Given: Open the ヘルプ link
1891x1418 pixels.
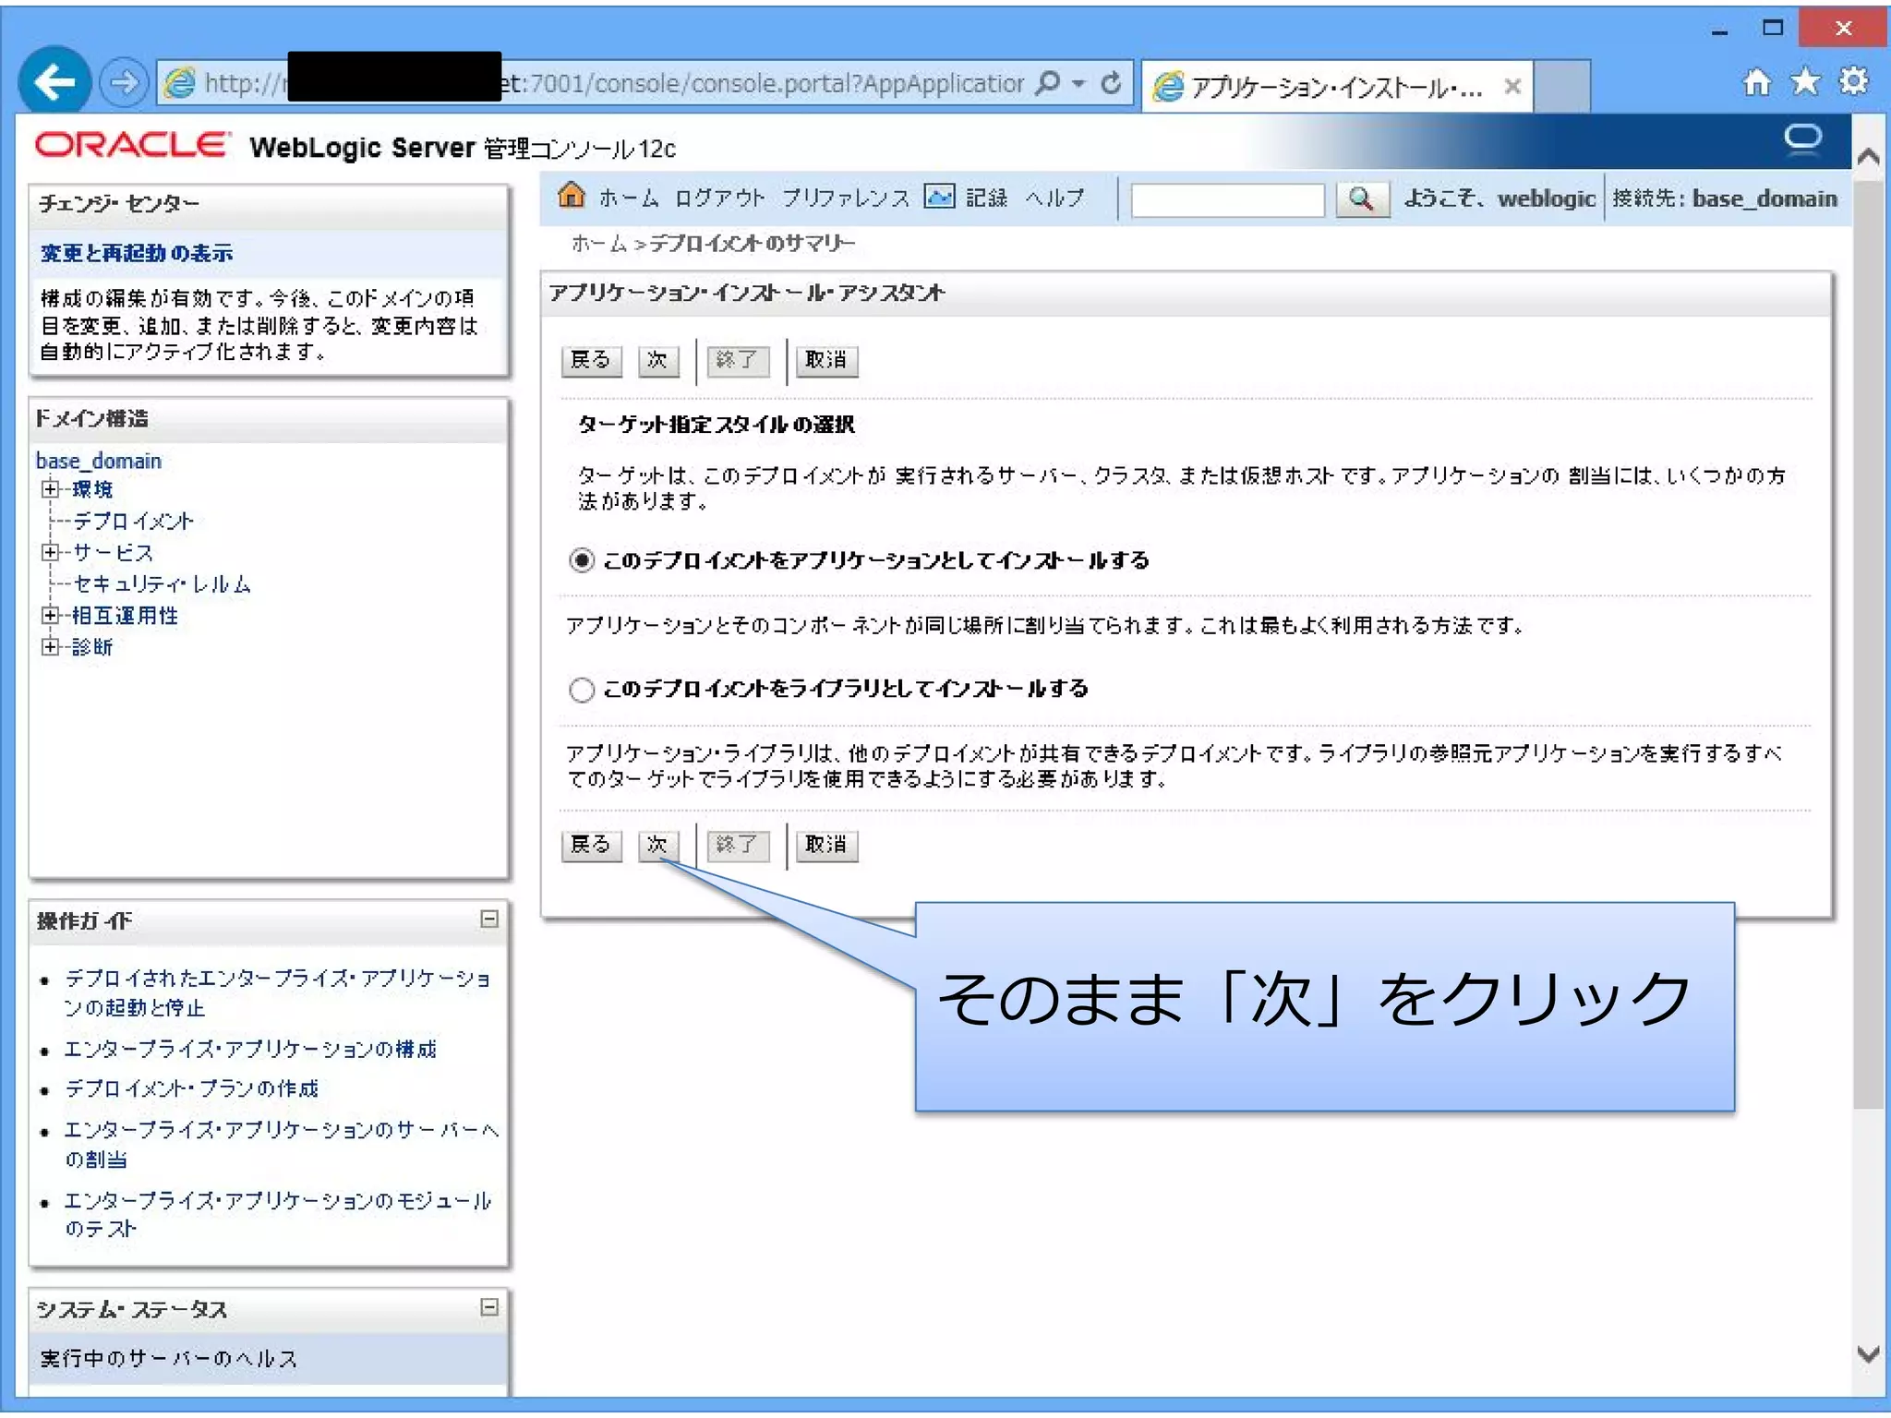Looking at the screenshot, I should tap(1054, 198).
